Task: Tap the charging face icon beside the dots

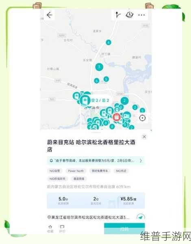Action: coord(129,15)
